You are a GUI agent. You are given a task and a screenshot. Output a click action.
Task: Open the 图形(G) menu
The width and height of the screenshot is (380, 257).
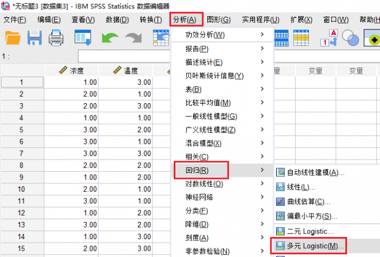tap(218, 20)
